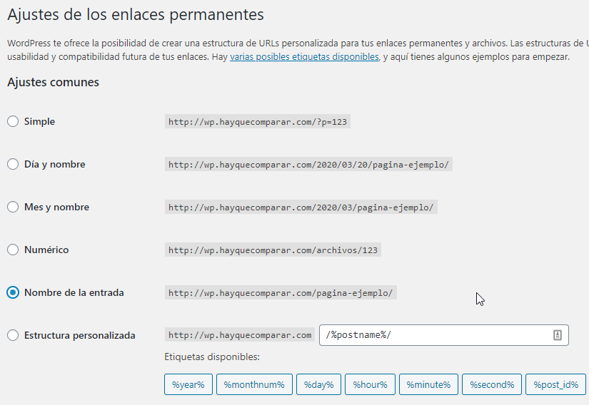Pick the Numérico radio button
The image size is (589, 405).
tap(13, 250)
